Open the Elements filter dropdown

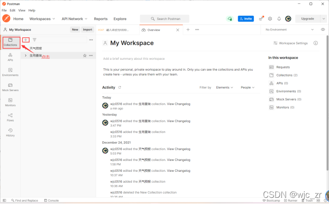(225, 87)
